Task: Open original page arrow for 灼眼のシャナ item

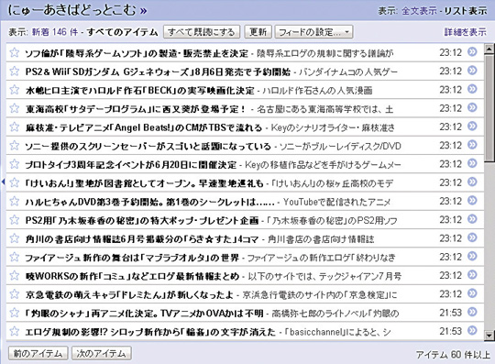Action: (472, 313)
